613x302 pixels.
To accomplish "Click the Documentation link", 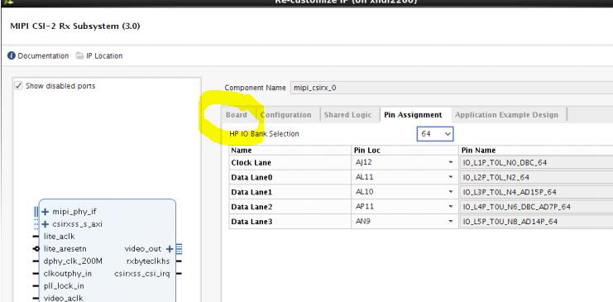I will [43, 55].
